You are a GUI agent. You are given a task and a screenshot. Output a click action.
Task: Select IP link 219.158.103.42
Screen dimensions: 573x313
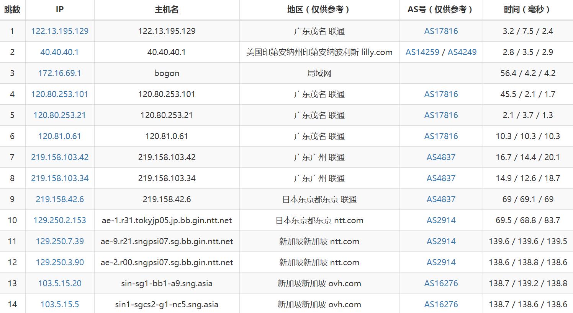[x=60, y=157]
